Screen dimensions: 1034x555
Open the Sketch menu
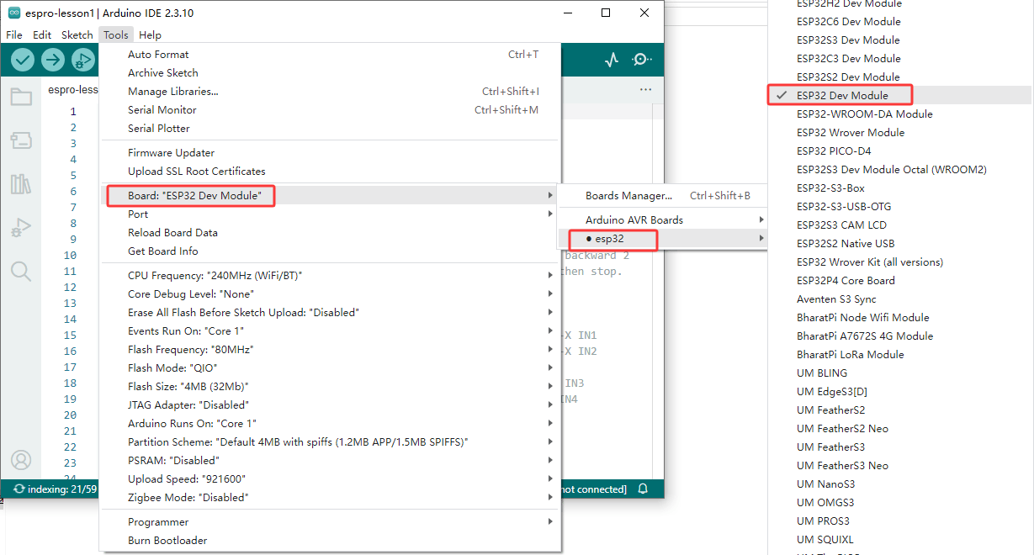[x=77, y=35]
